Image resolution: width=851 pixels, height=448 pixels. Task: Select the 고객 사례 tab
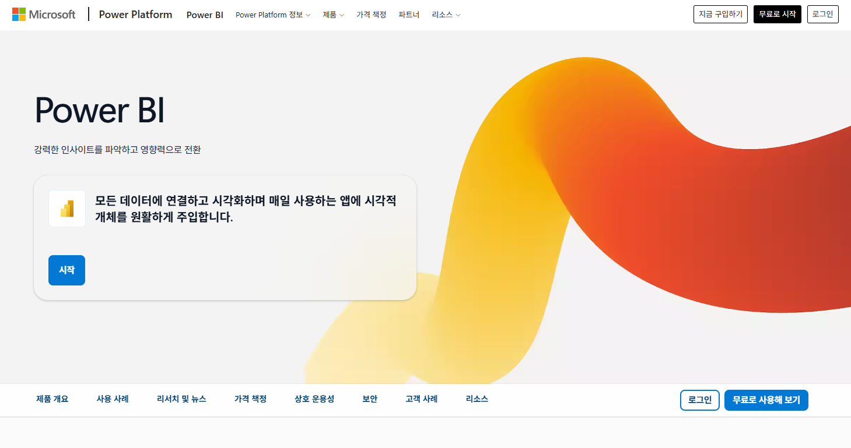(x=422, y=399)
